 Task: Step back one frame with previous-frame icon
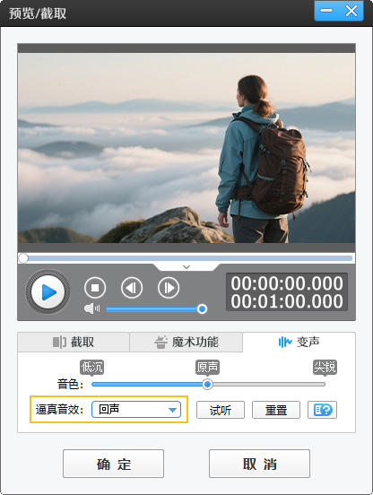(132, 288)
